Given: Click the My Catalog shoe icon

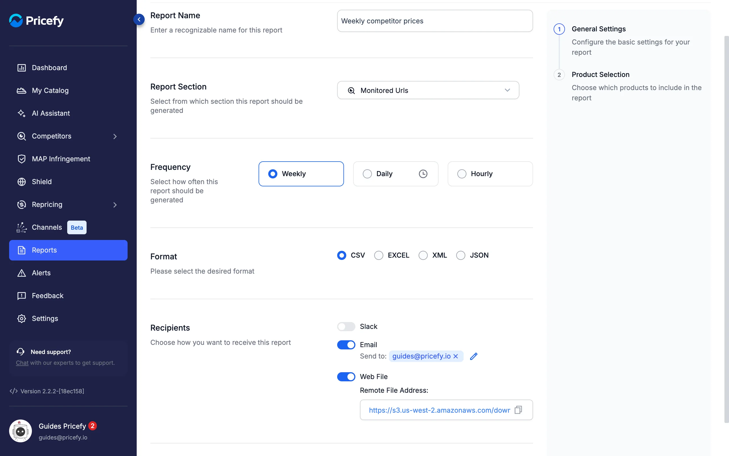Looking at the screenshot, I should click(x=21, y=90).
